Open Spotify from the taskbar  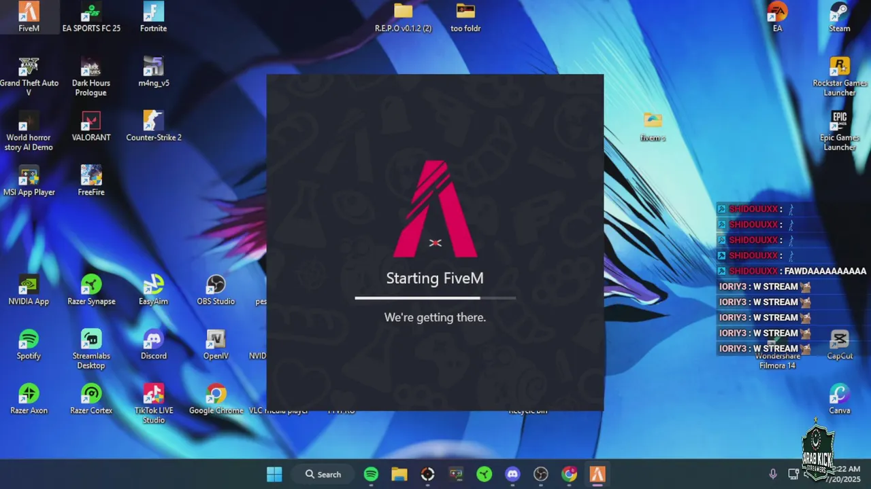371,474
